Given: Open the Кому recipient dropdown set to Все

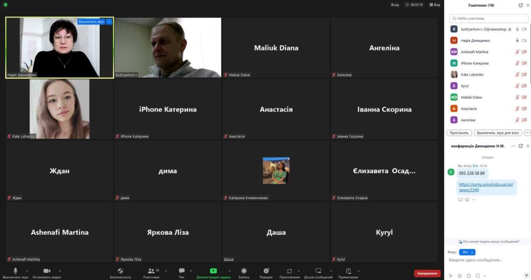Looking at the screenshot, I should coord(467,252).
